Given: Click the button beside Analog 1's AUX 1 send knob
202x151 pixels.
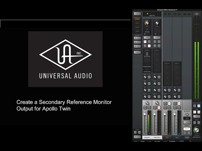Looking at the screenshot, I should (x=149, y=77).
